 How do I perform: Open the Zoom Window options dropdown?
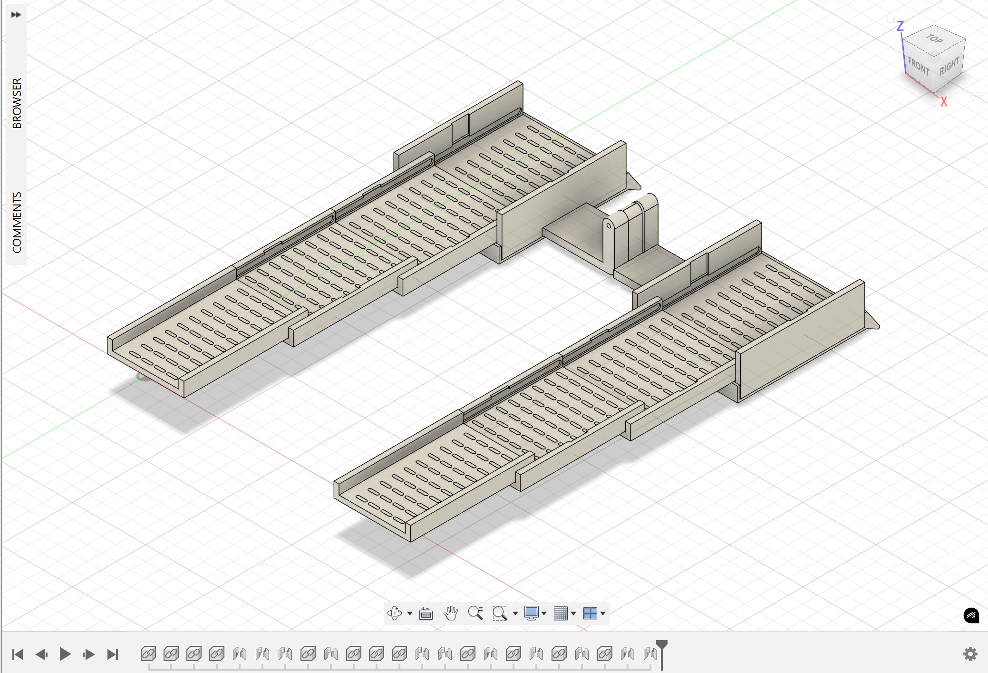click(515, 614)
